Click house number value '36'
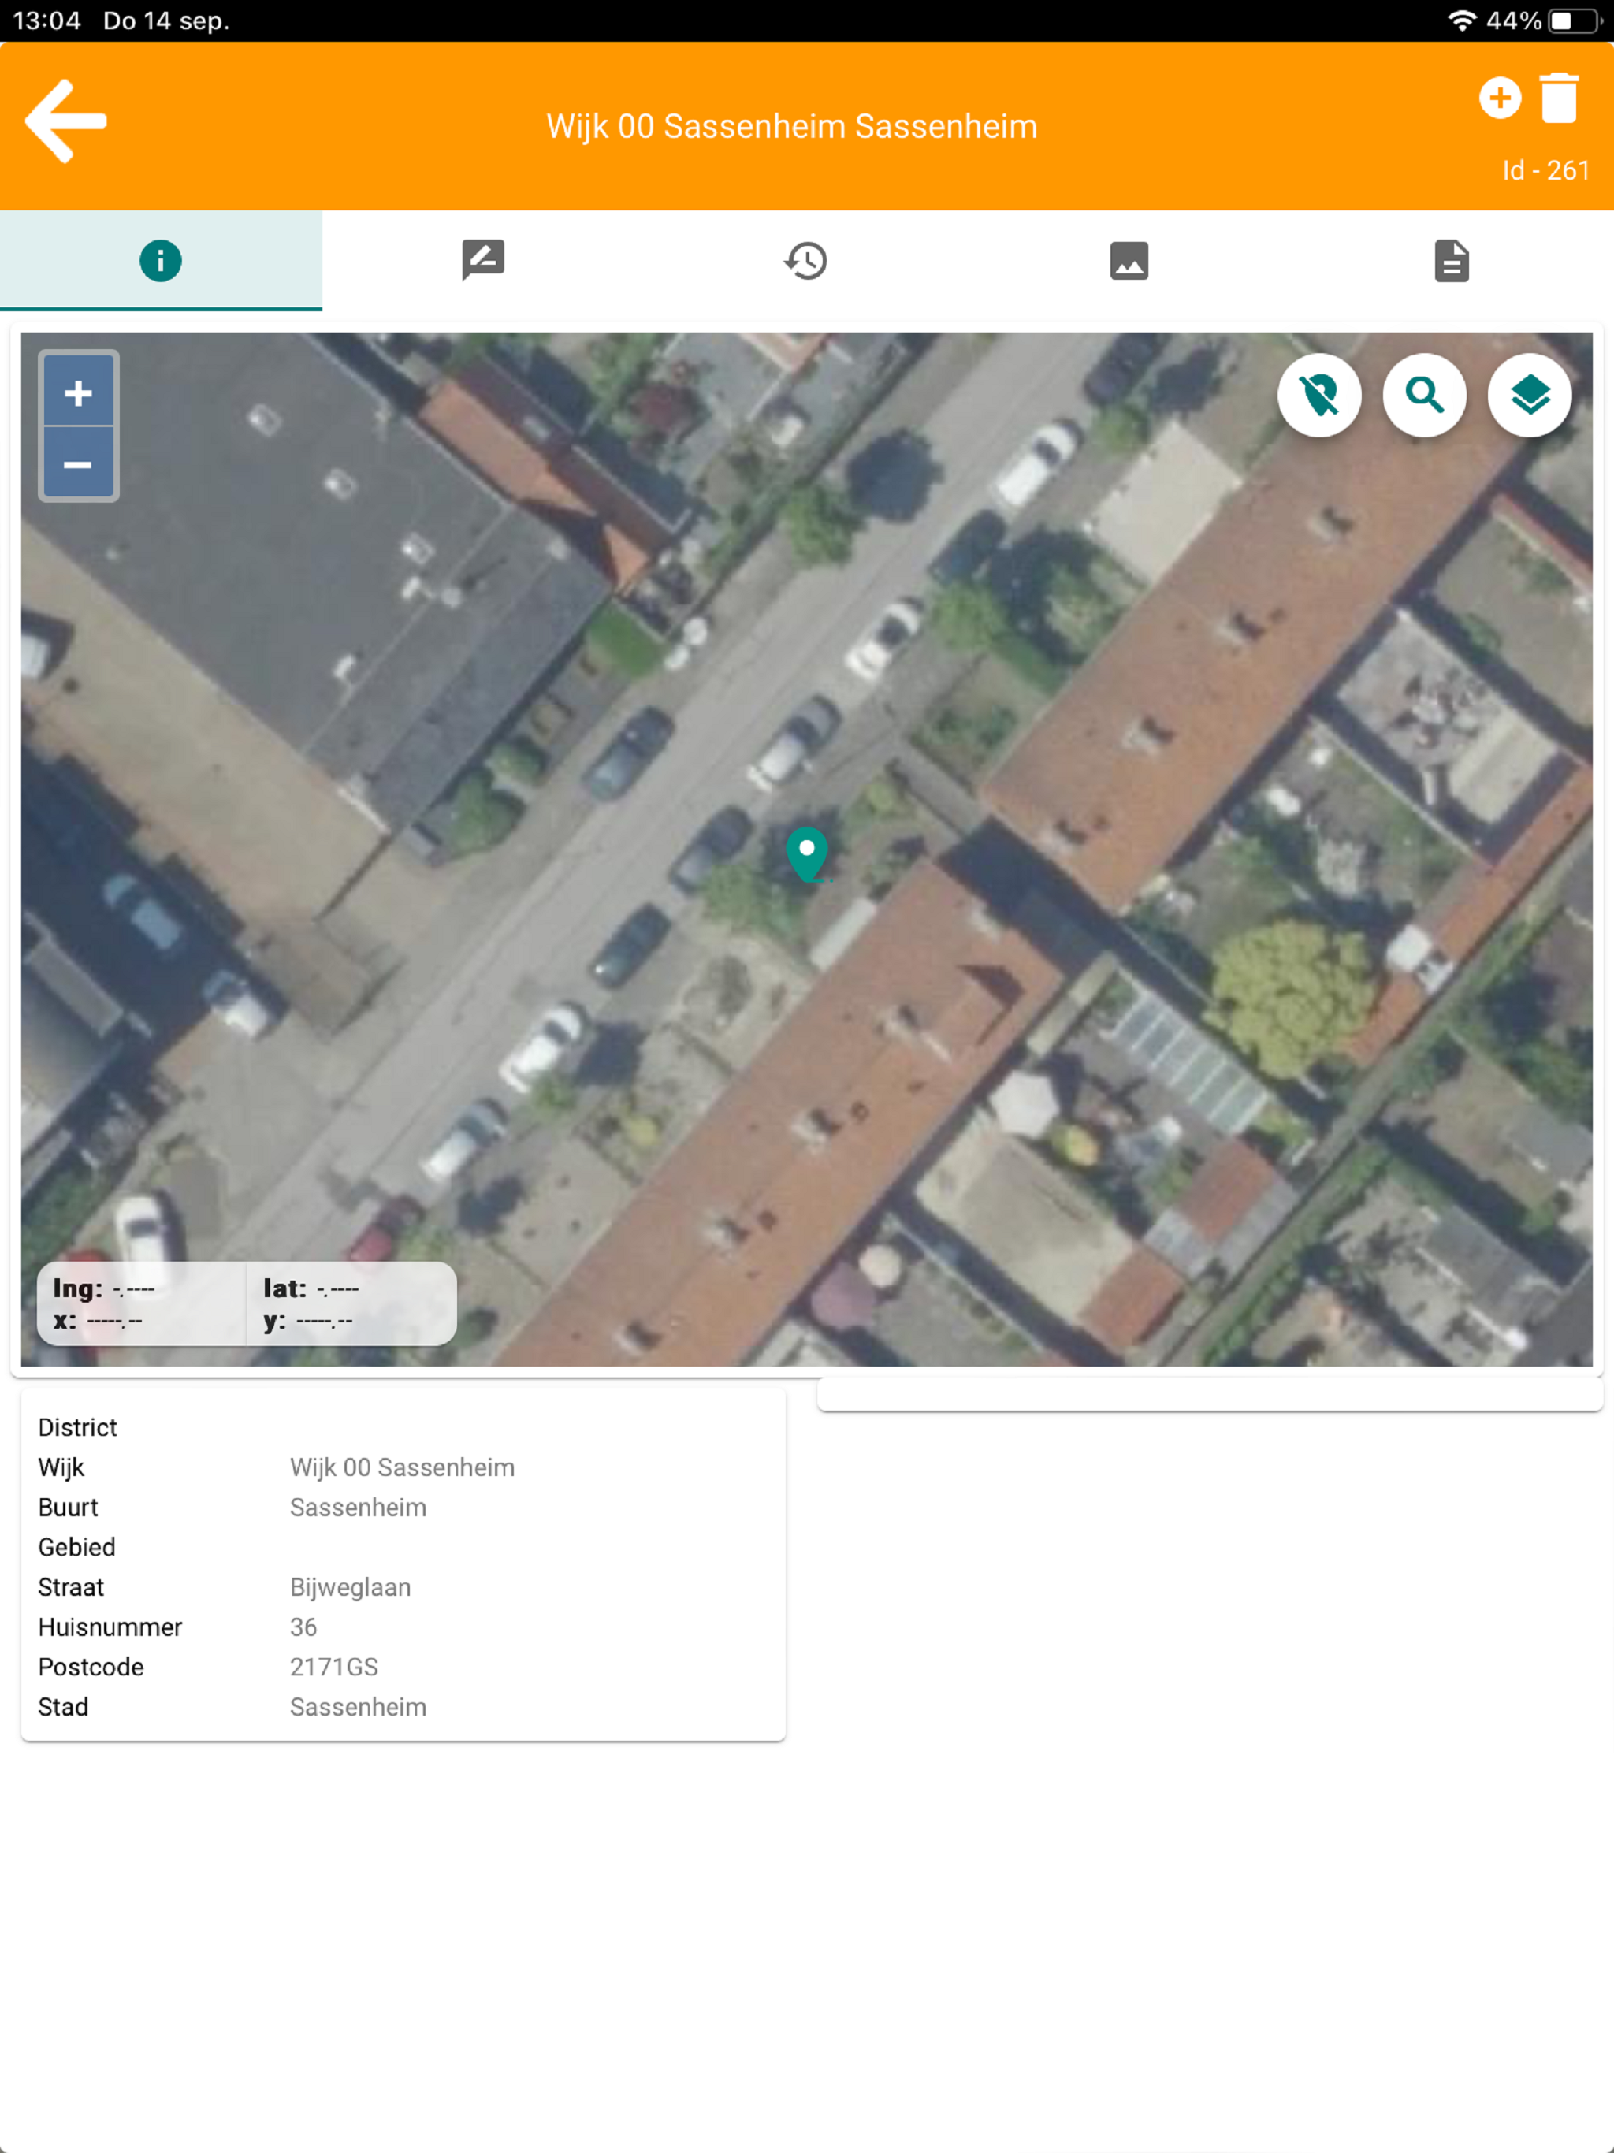This screenshot has height=2153, width=1614. tap(303, 1627)
